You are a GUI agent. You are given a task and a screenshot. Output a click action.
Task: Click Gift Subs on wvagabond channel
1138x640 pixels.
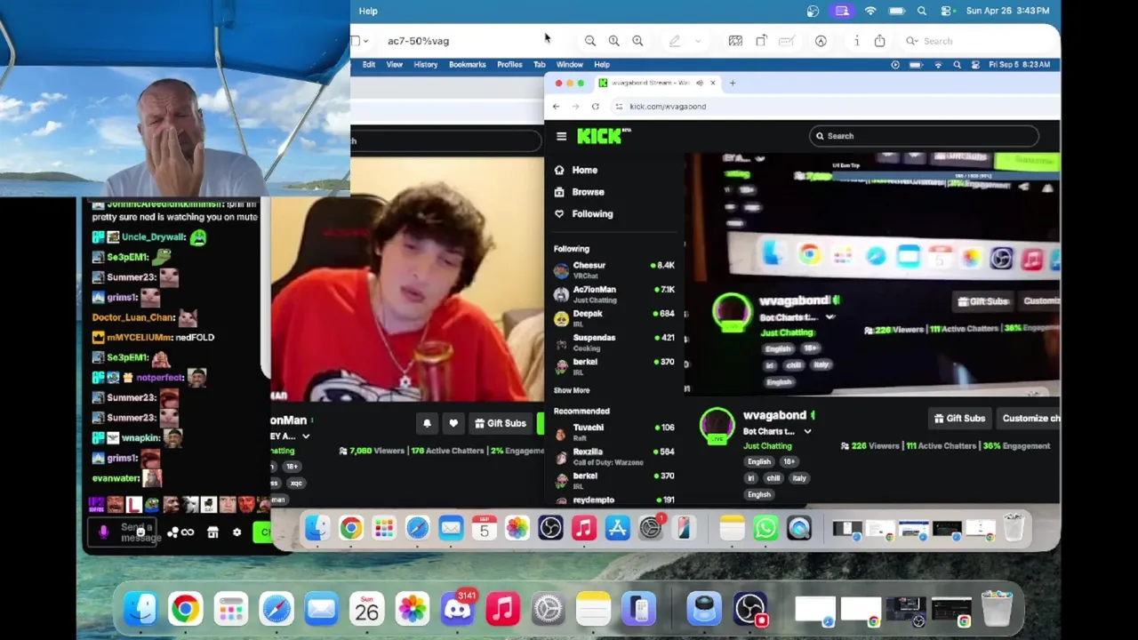(959, 419)
